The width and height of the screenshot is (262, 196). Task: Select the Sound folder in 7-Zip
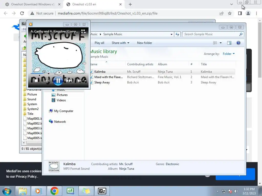click(x=30, y=99)
